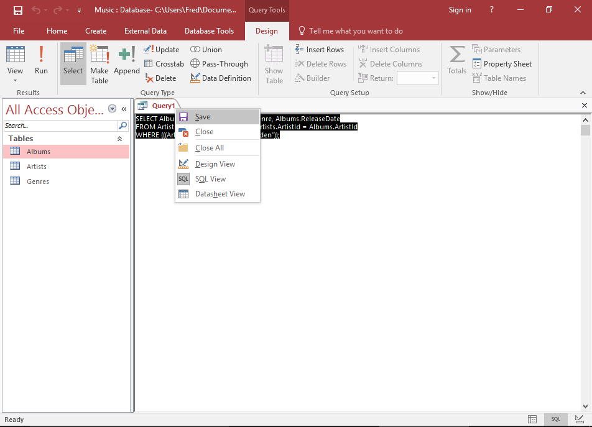This screenshot has width=592, height=427.
Task: Choose Close from the context menu
Action: tap(218, 132)
